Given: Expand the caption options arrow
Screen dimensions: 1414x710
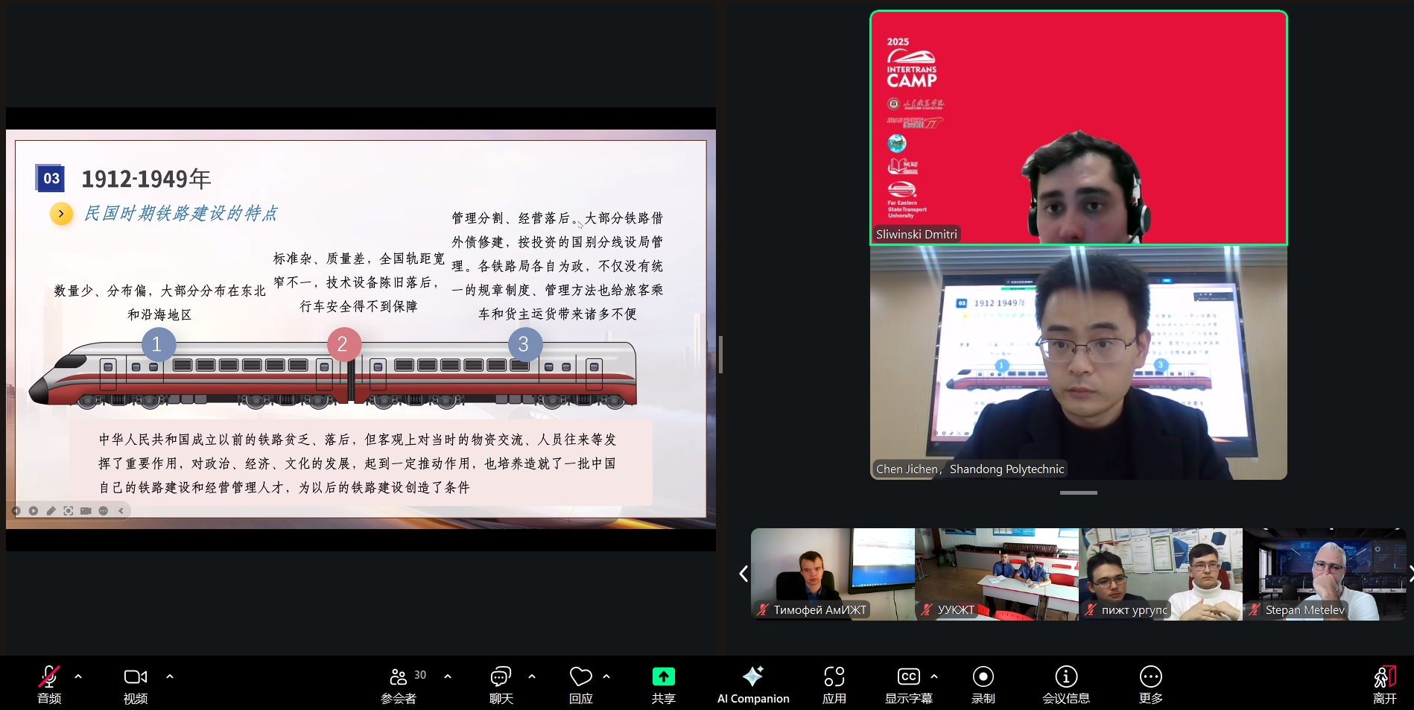Looking at the screenshot, I should pos(934,676).
